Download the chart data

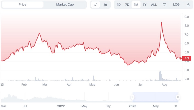click(188, 5)
